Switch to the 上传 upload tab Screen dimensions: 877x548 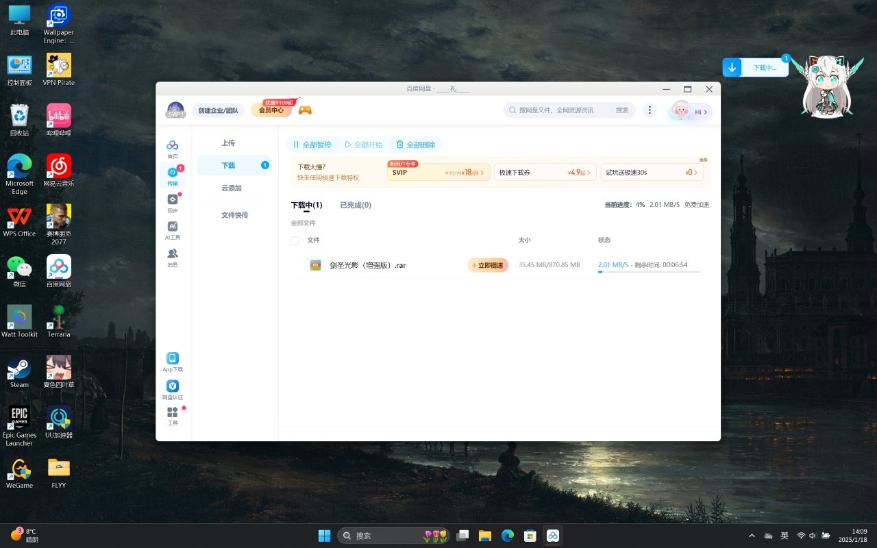[x=228, y=143]
